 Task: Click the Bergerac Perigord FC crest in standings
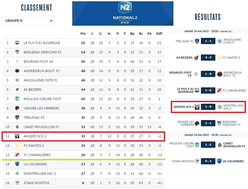coord(17,52)
